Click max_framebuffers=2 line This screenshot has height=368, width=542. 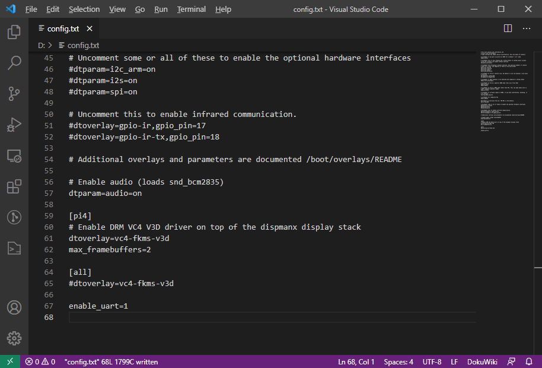coord(110,250)
